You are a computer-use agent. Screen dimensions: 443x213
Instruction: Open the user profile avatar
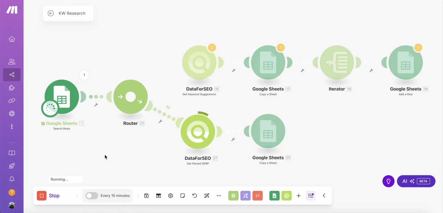[x=12, y=205]
